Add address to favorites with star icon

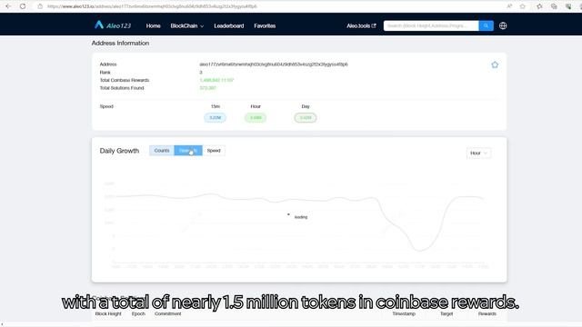(495, 64)
